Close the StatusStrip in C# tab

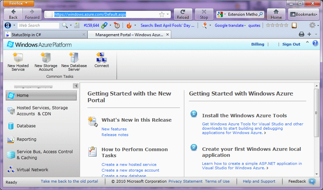(x=84, y=35)
